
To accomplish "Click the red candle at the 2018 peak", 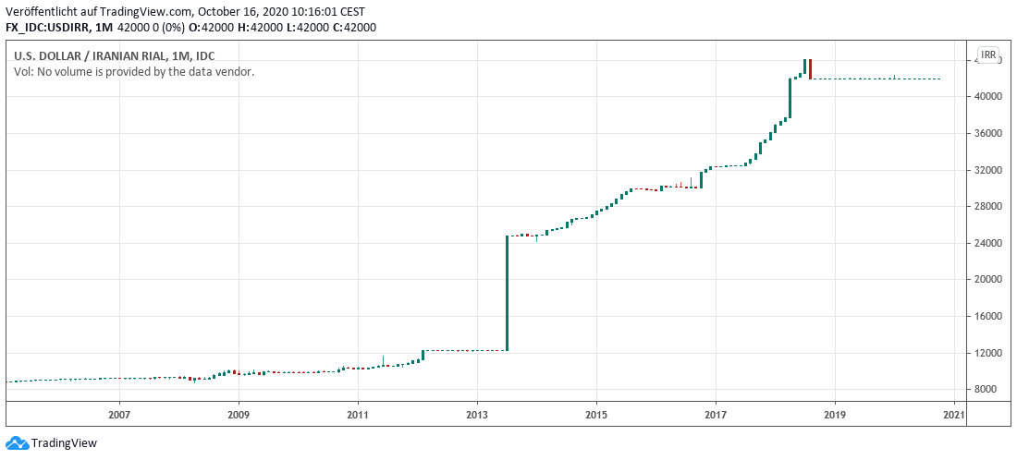I will point(810,69).
